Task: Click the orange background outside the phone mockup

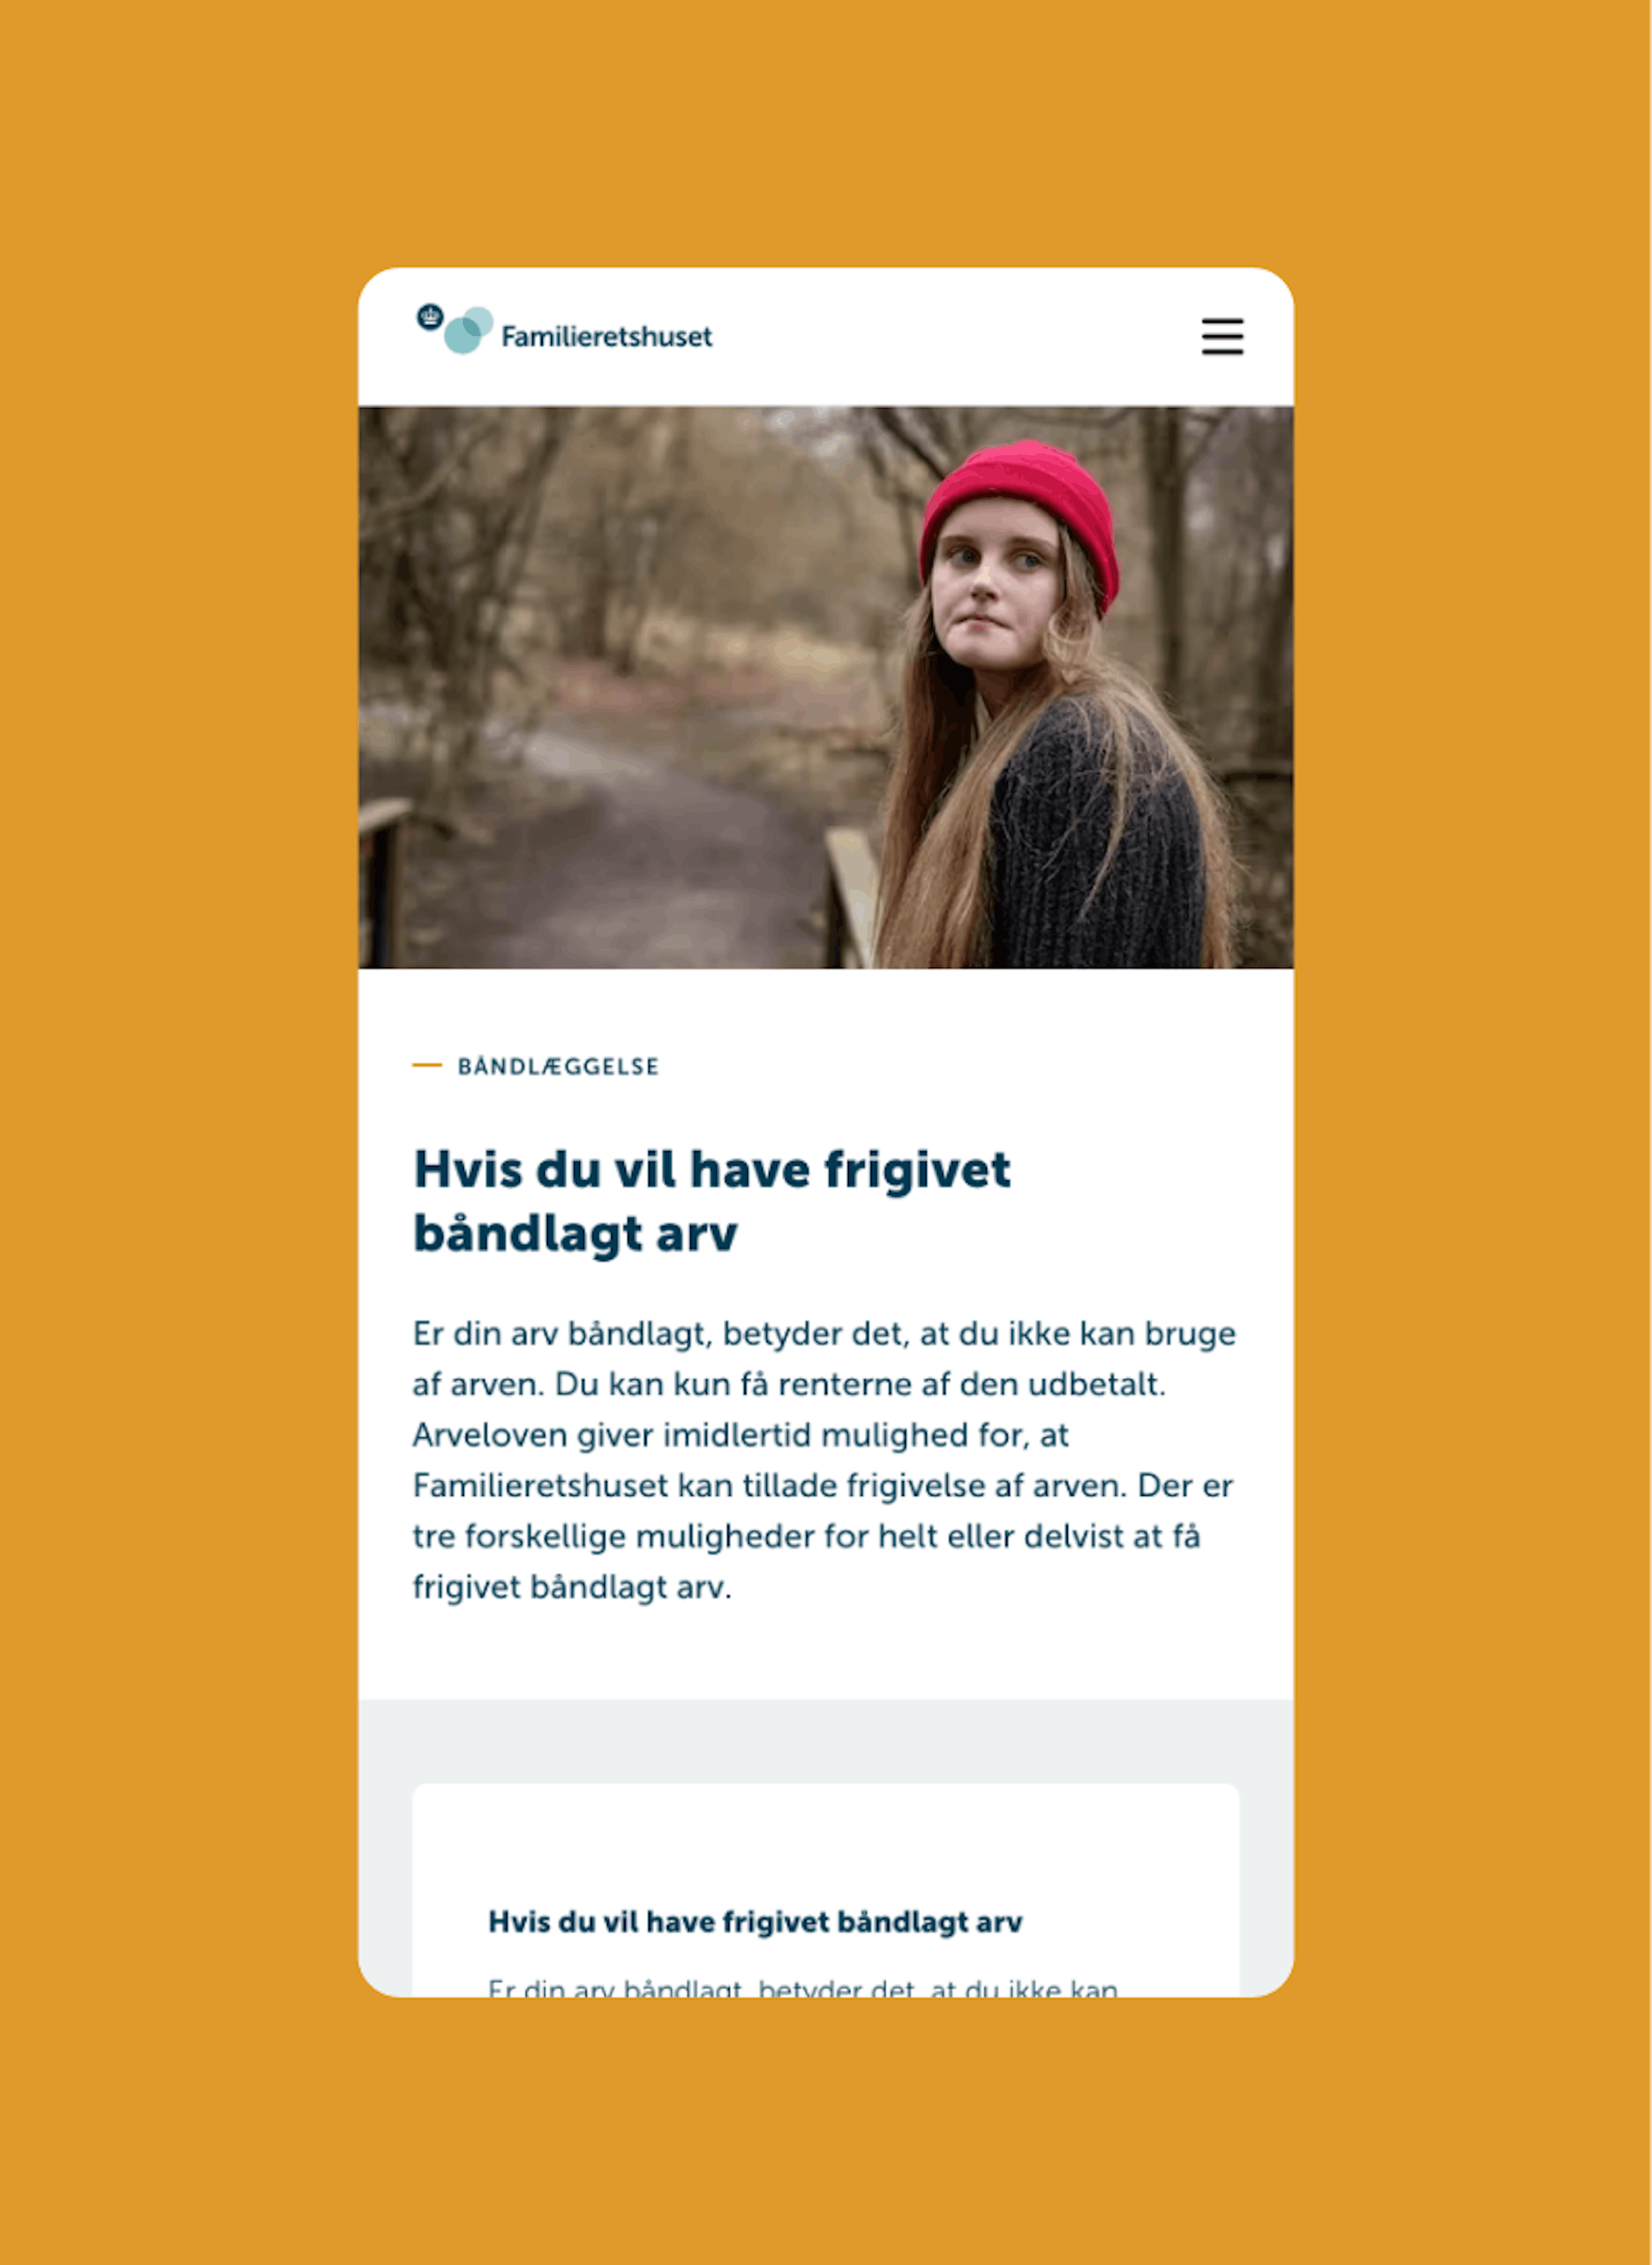Action: click(x=180, y=1131)
